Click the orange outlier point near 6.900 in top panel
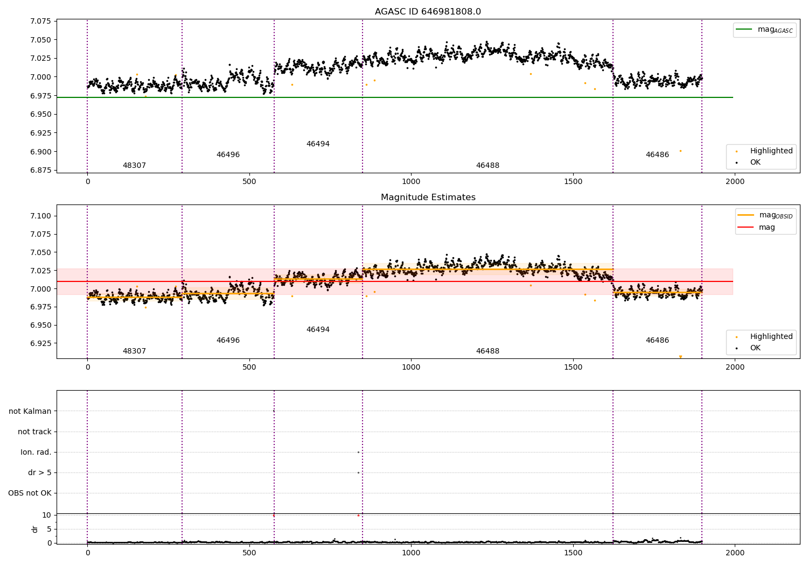Screen dimensions: 808x565 coord(680,151)
